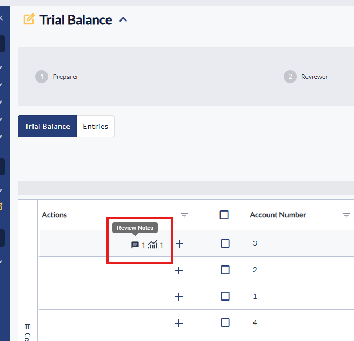Click the edit pencil icon beside Trial Balance title

coord(29,20)
